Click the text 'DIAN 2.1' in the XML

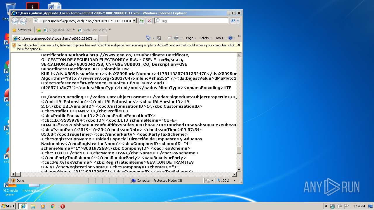click(83, 111)
